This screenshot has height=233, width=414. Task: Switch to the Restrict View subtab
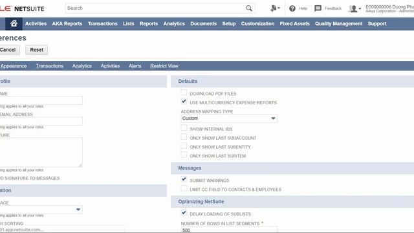pos(164,66)
